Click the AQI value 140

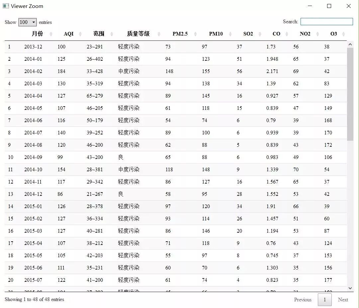point(61,133)
